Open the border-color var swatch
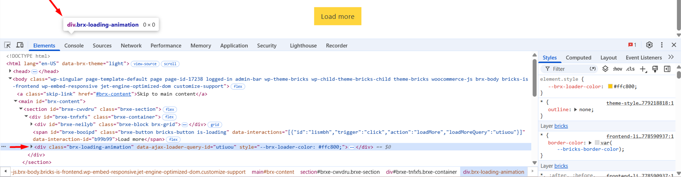Viewport: 681px width, 177px height. pyautogui.click(x=597, y=143)
